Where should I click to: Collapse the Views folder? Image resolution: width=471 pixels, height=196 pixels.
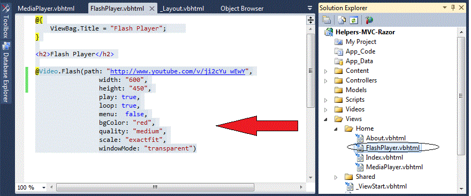click(326, 119)
